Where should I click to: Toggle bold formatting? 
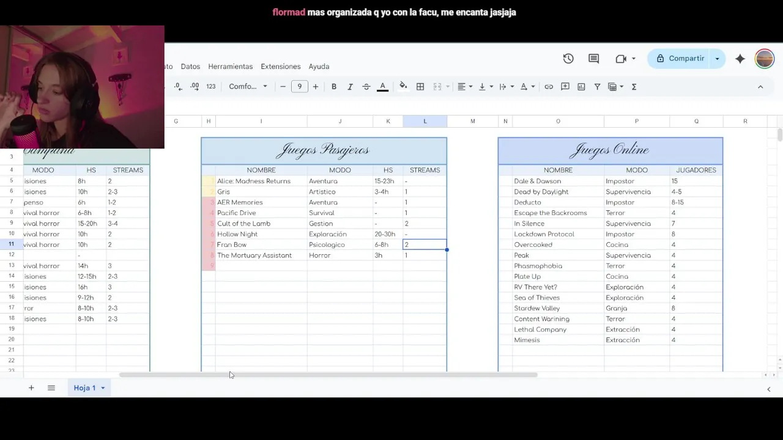(x=334, y=87)
